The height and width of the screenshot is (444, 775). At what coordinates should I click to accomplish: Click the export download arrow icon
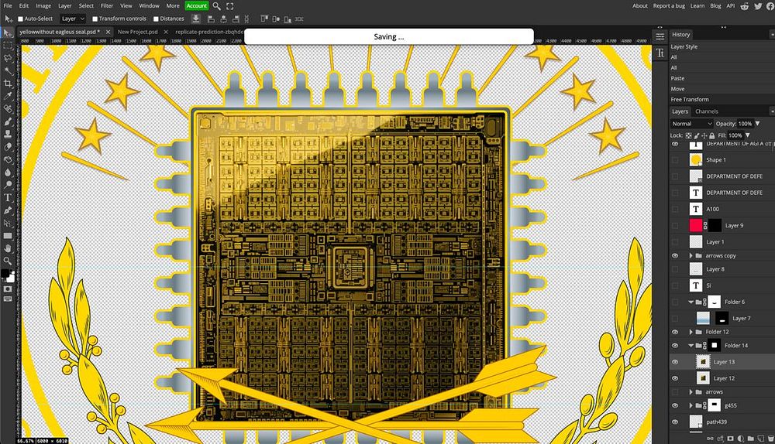coord(196,19)
